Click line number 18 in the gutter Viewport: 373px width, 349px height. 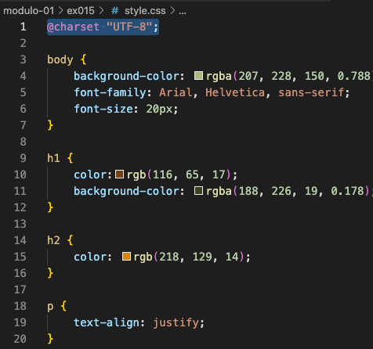coord(20,306)
